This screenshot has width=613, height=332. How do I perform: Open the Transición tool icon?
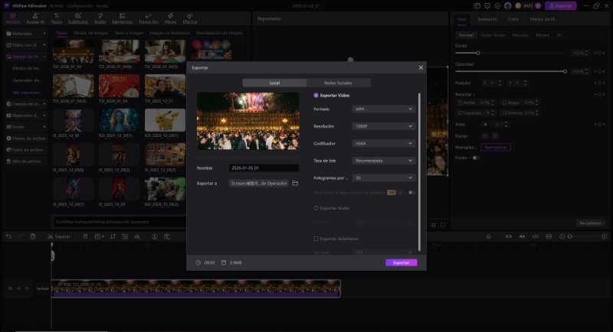tap(147, 18)
